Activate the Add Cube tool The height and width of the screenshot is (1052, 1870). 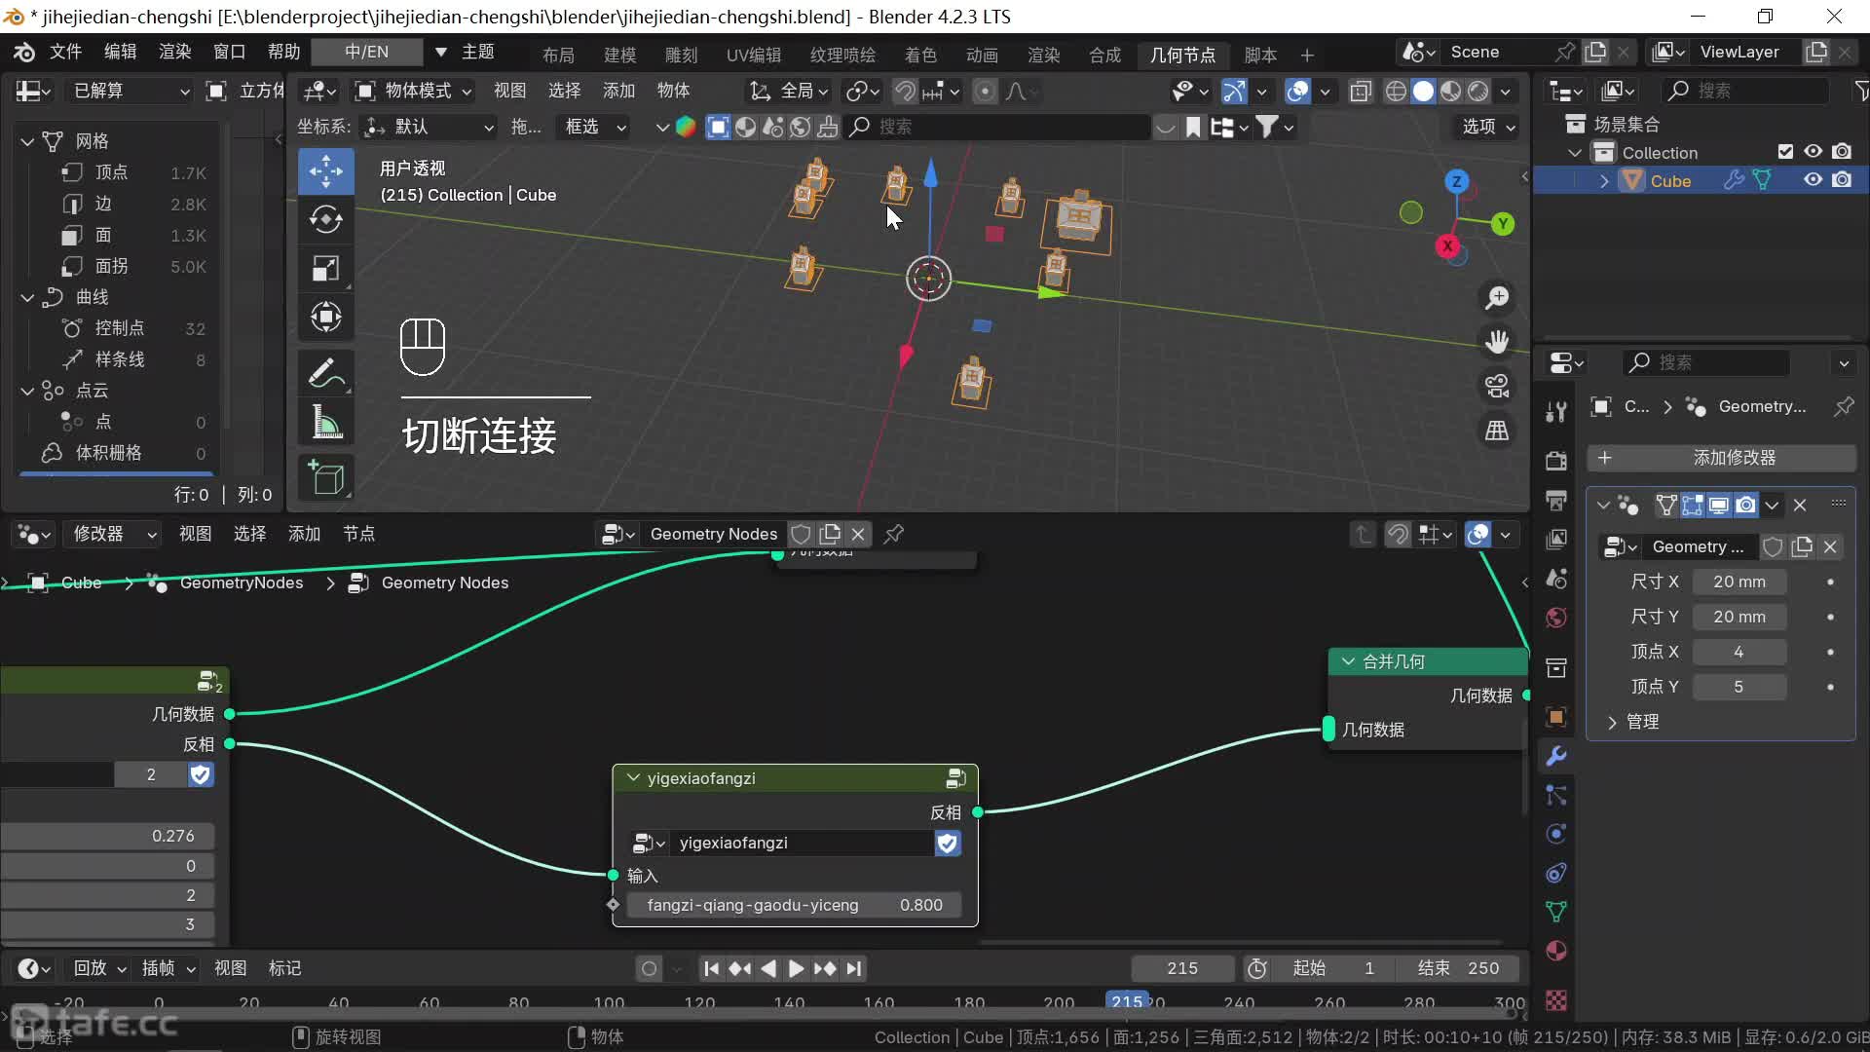pos(325,477)
